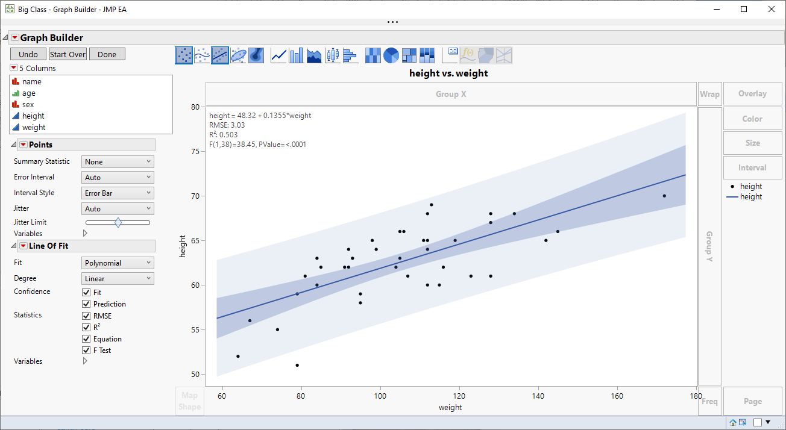Choose the Caption Box element icon
This screenshot has height=430, width=786.
[450, 55]
